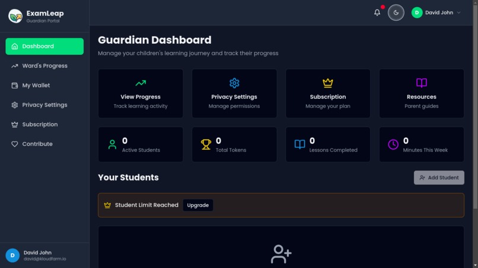Click the green trend arrow in View Progress
Viewport: 478px width, 268px height.
coord(141,83)
